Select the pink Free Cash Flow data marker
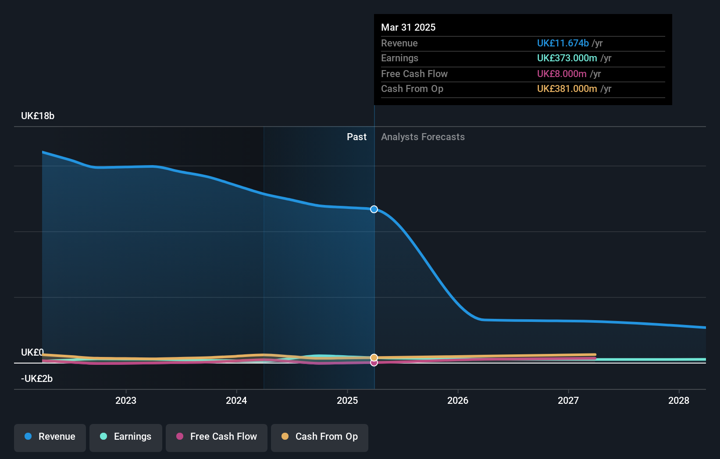The image size is (720, 459). [374, 363]
